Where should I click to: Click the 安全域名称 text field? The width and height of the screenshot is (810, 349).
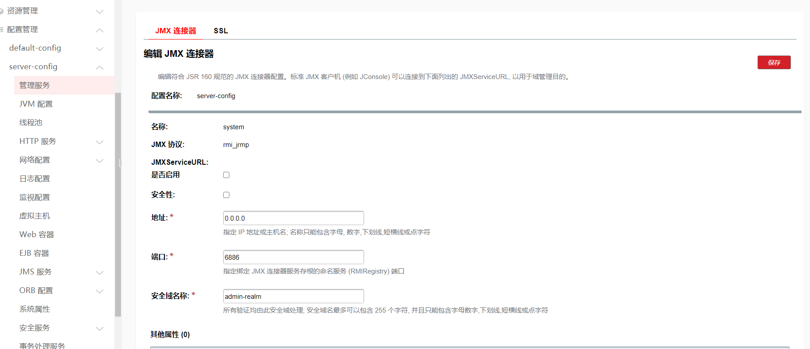point(293,296)
